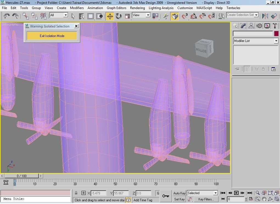
Task: Toggle Show End Result in modifier stack
Action: tap(247, 69)
